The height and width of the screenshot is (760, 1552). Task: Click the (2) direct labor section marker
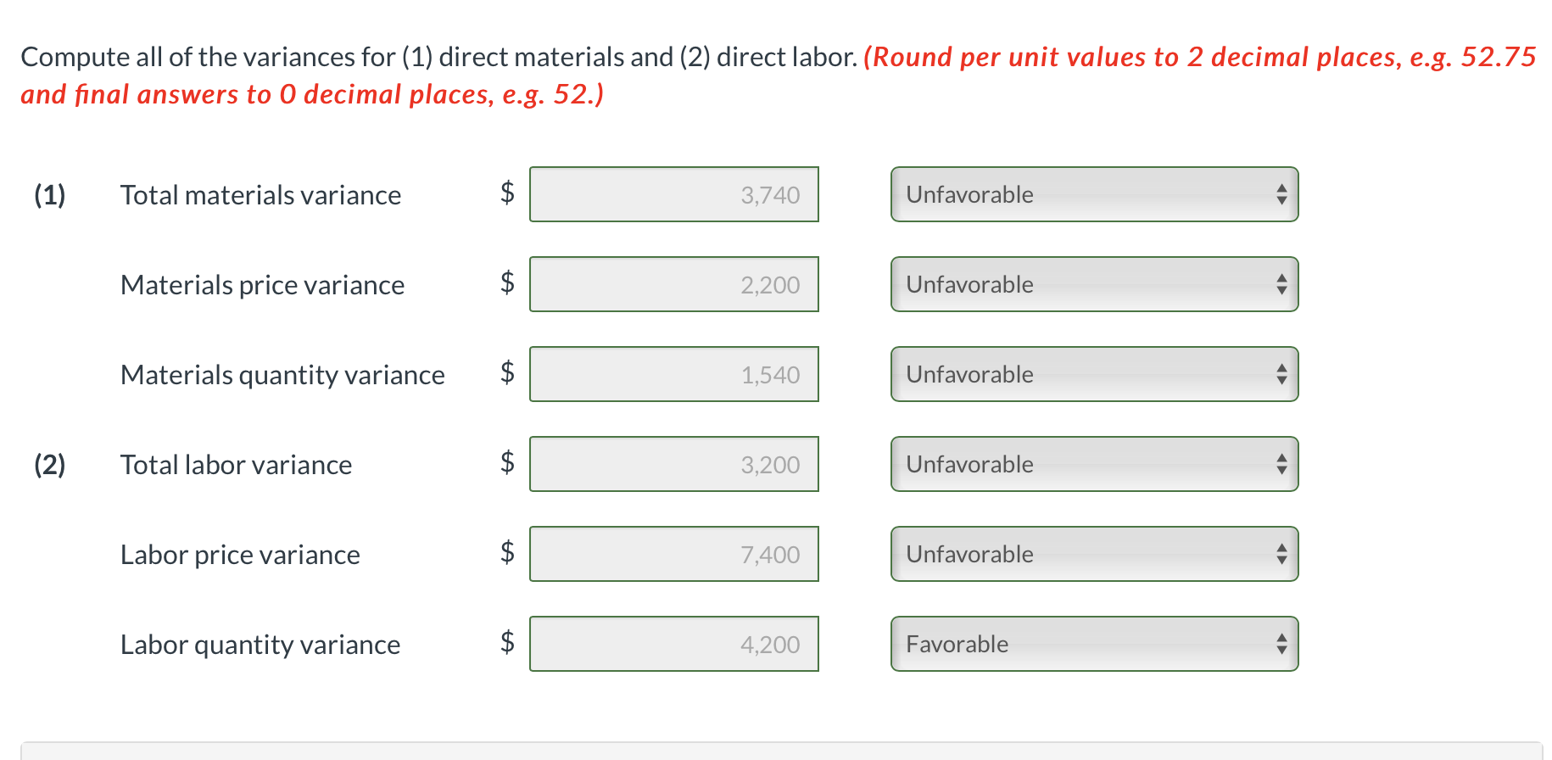click(50, 465)
